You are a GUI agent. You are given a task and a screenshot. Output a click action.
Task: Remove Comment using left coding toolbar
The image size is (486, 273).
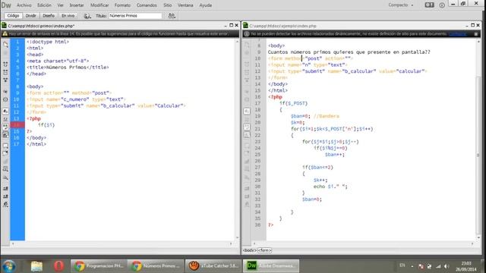(5, 153)
